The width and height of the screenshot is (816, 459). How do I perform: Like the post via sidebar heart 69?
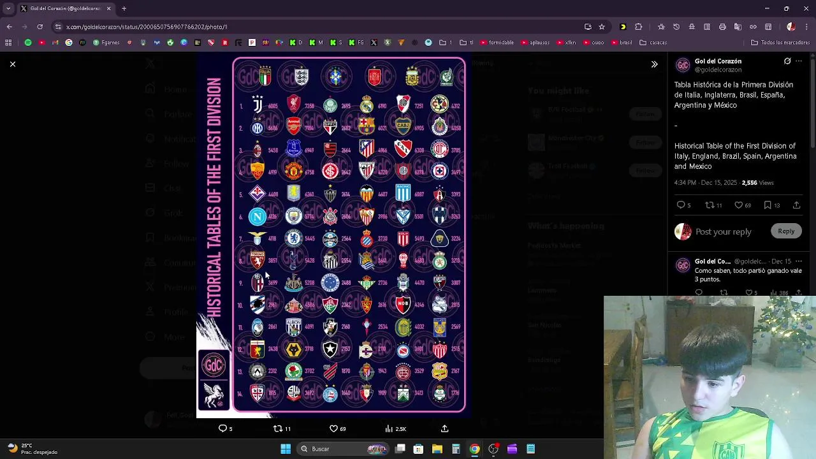(743, 205)
